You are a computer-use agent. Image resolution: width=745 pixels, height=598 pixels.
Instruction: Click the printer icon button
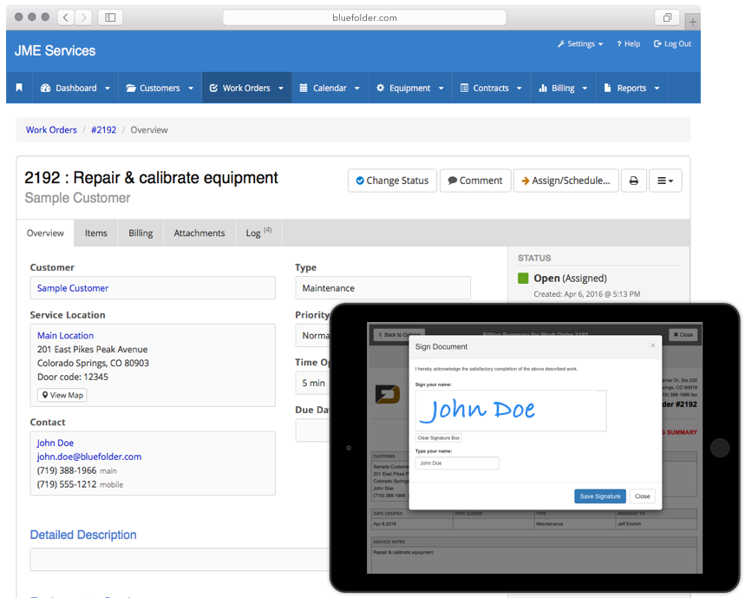point(634,181)
